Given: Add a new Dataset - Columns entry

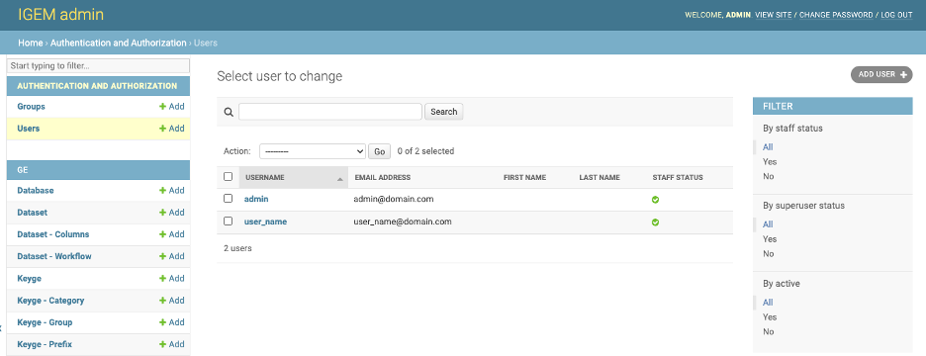Looking at the screenshot, I should 172,234.
